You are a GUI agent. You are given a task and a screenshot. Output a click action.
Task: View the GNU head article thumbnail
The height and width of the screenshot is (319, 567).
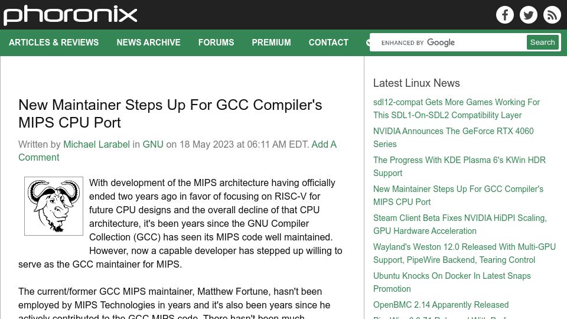click(x=54, y=206)
